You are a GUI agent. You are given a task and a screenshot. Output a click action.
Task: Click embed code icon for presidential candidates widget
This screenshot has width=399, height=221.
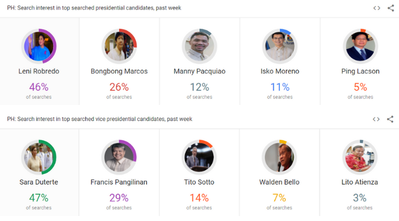376,8
